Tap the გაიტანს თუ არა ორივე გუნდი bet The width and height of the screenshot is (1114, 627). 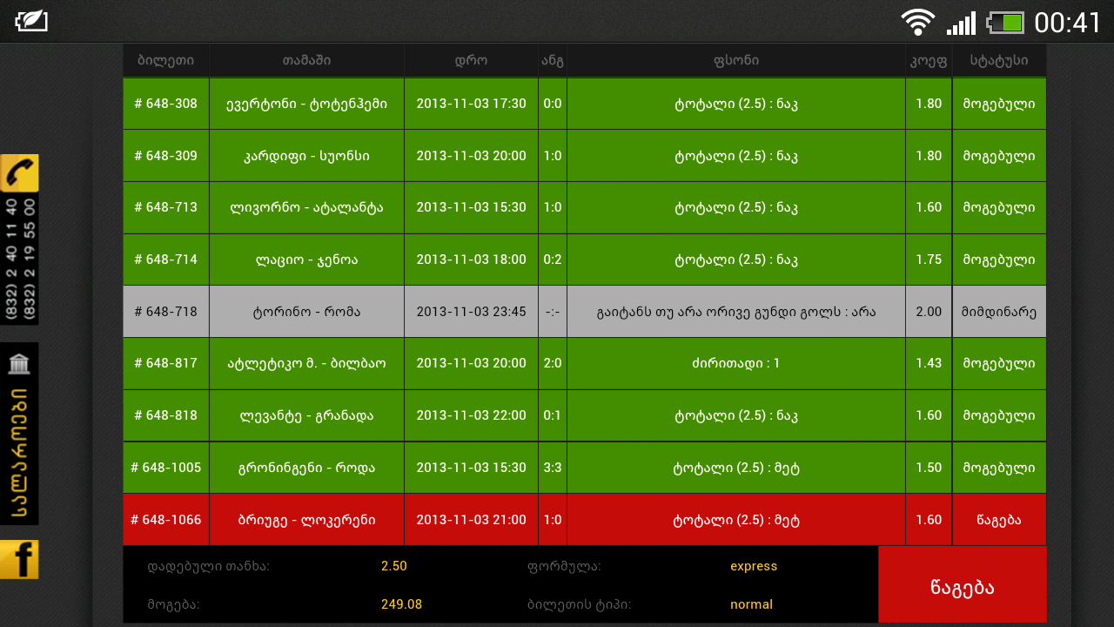(x=736, y=312)
